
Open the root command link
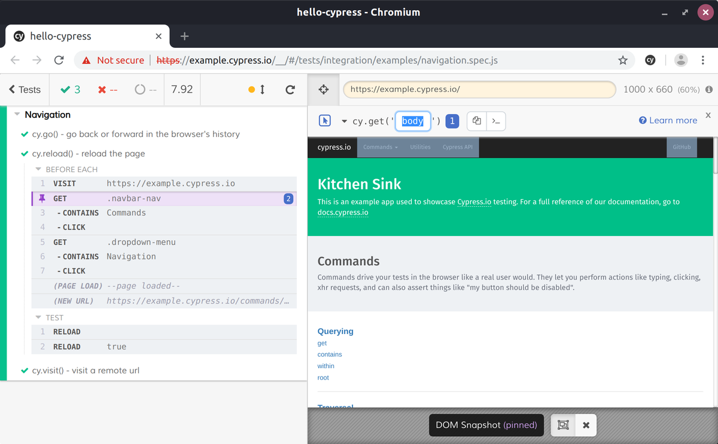(323, 378)
